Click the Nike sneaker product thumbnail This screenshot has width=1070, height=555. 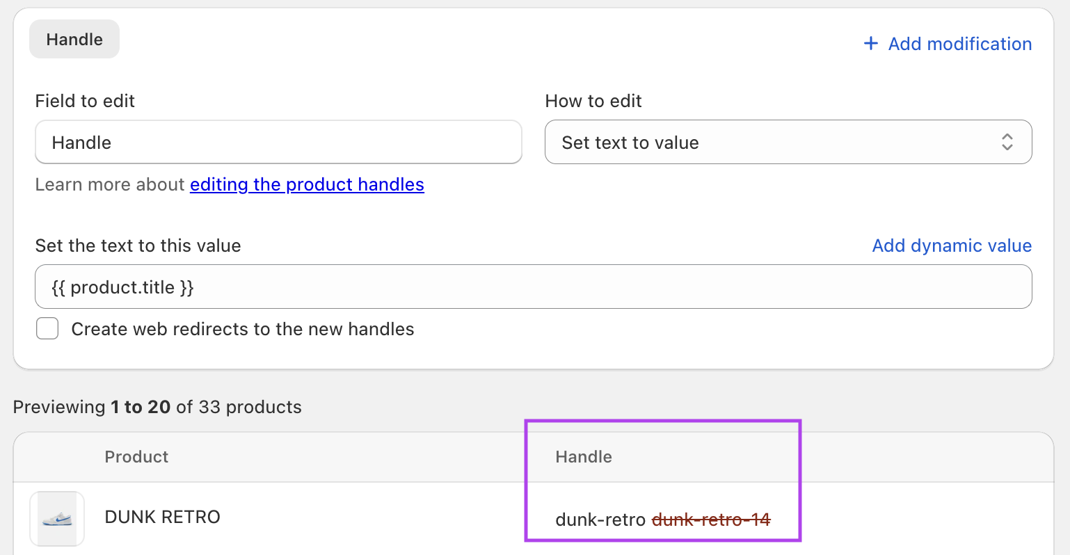[x=56, y=518]
